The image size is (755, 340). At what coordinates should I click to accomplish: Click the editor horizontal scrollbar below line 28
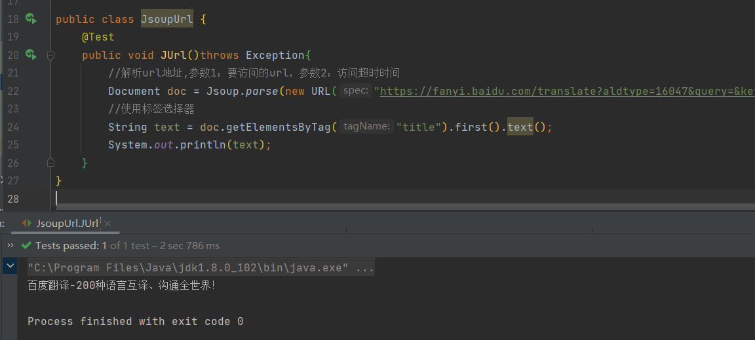point(405,206)
